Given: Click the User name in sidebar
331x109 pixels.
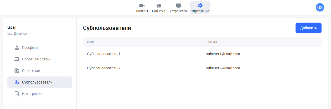Looking at the screenshot, I should click(x=12, y=27).
